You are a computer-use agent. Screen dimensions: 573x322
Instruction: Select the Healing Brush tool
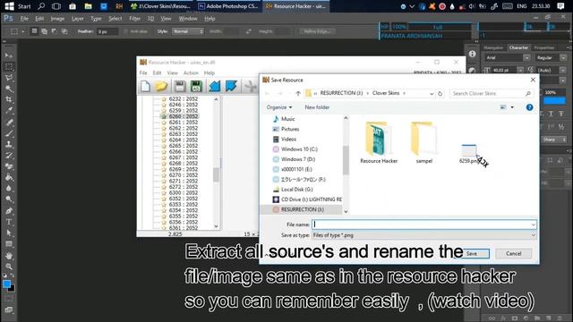9,123
